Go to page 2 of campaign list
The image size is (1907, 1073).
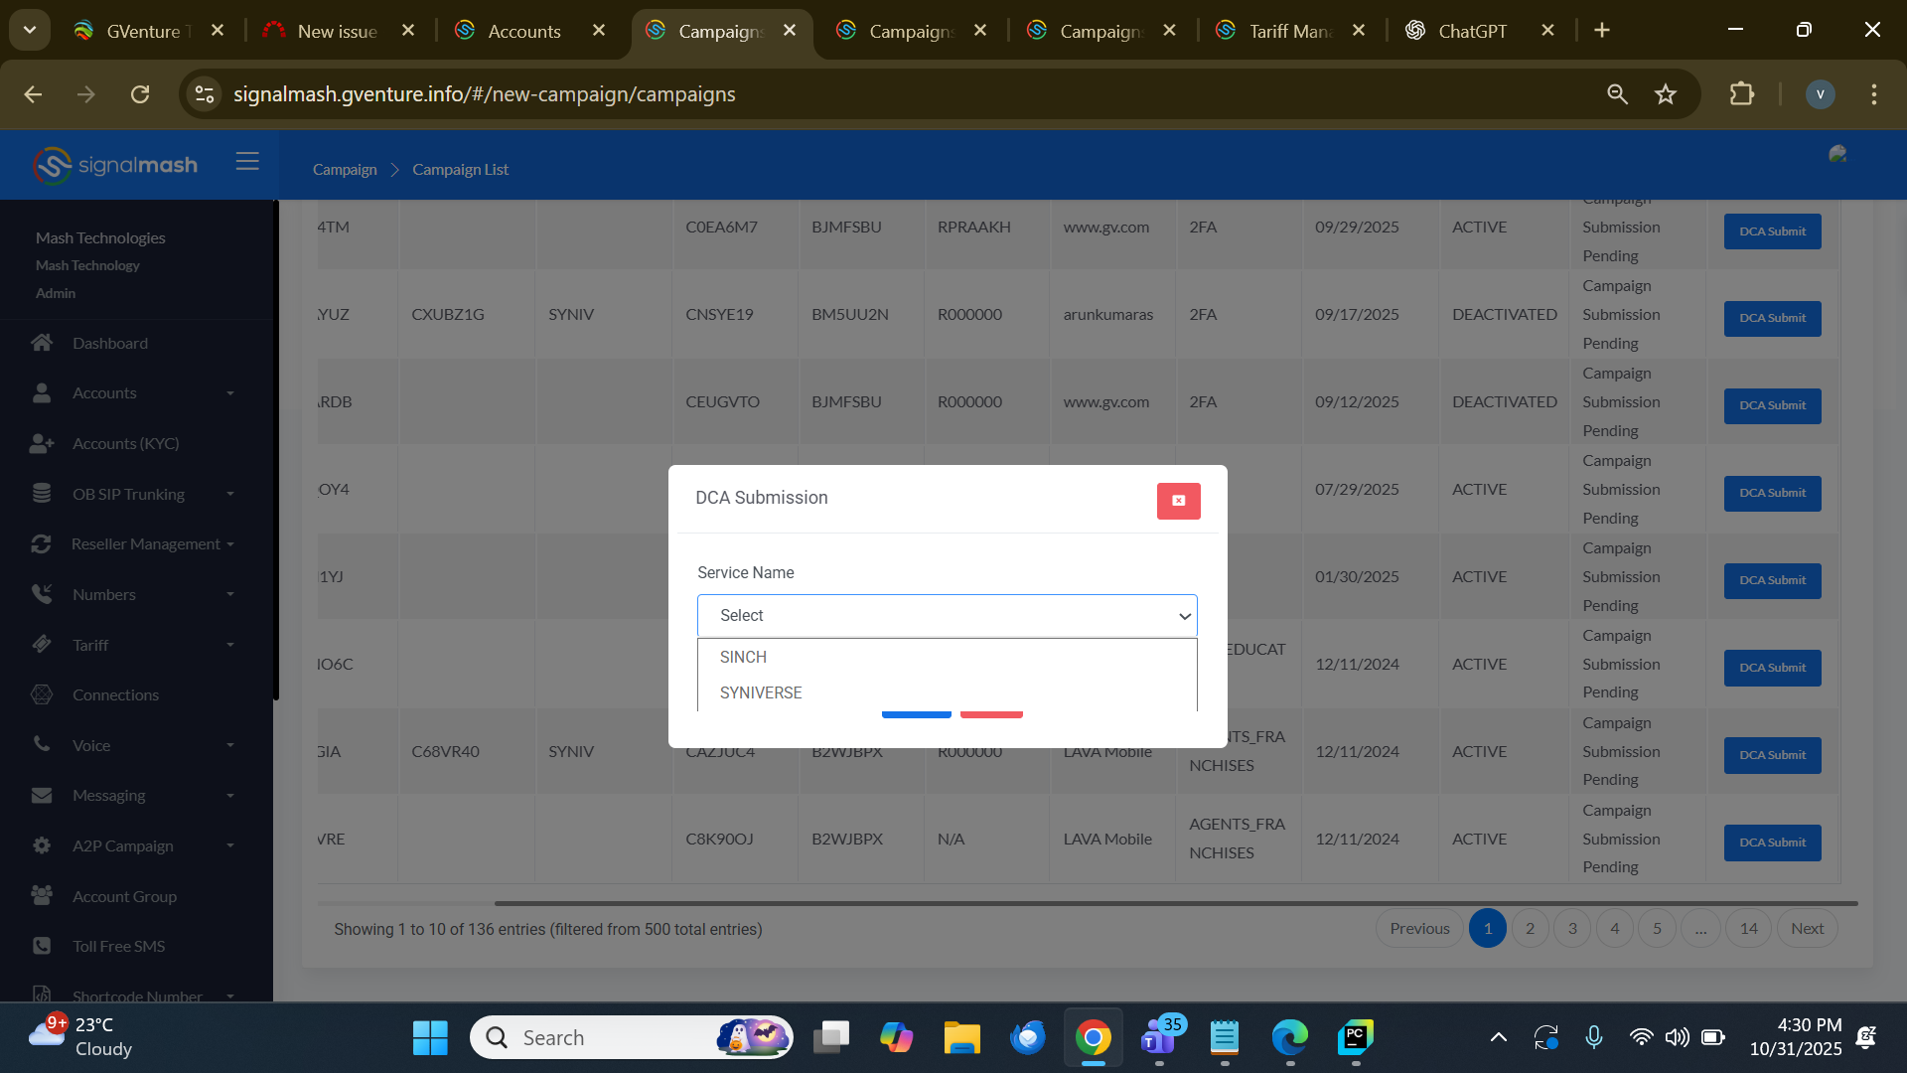click(x=1530, y=928)
